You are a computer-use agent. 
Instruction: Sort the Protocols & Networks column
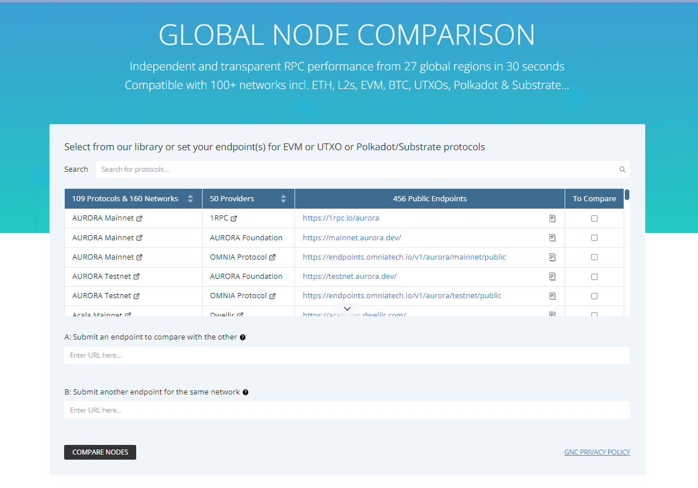[x=190, y=198]
